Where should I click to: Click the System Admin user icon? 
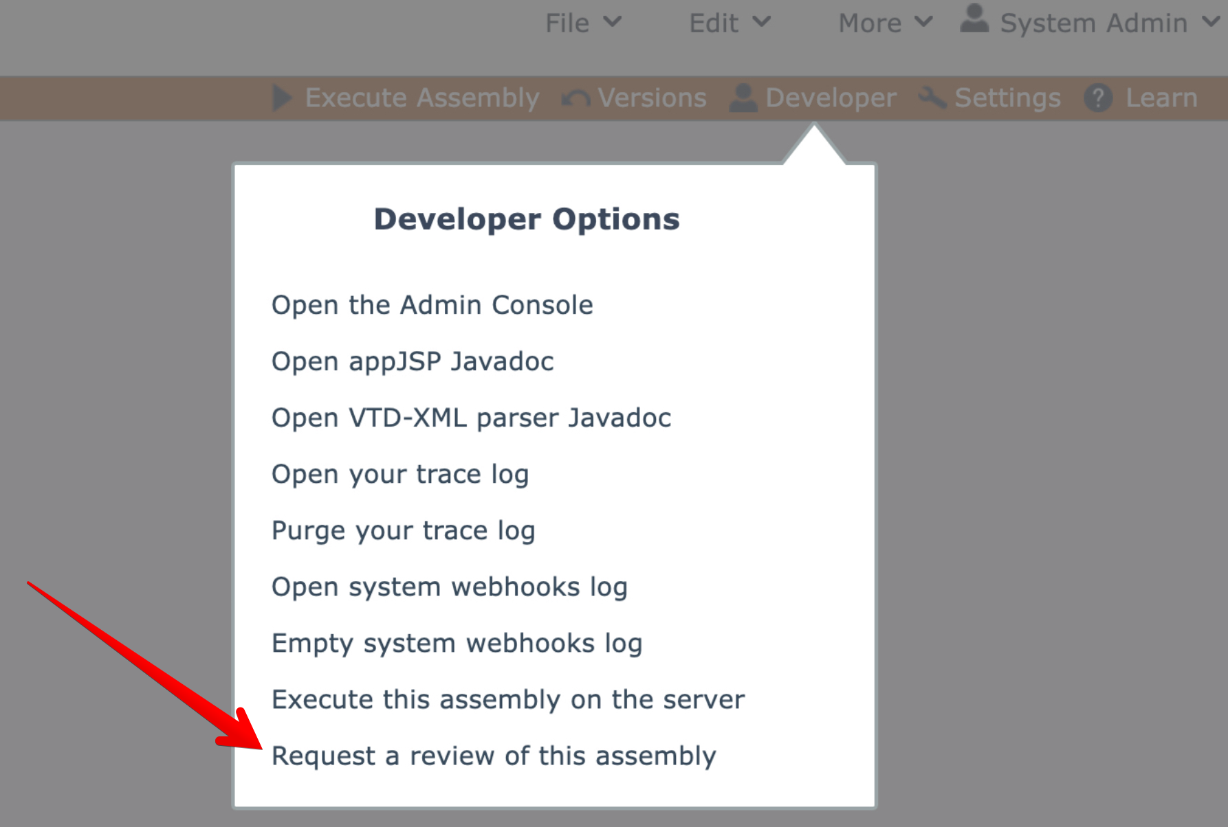tap(974, 19)
